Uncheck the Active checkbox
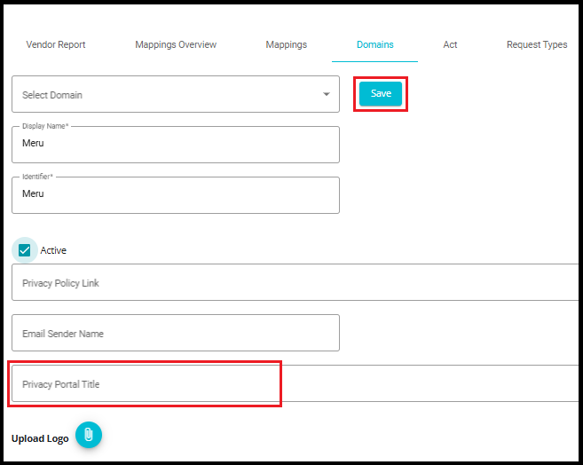The image size is (583, 465). click(25, 250)
